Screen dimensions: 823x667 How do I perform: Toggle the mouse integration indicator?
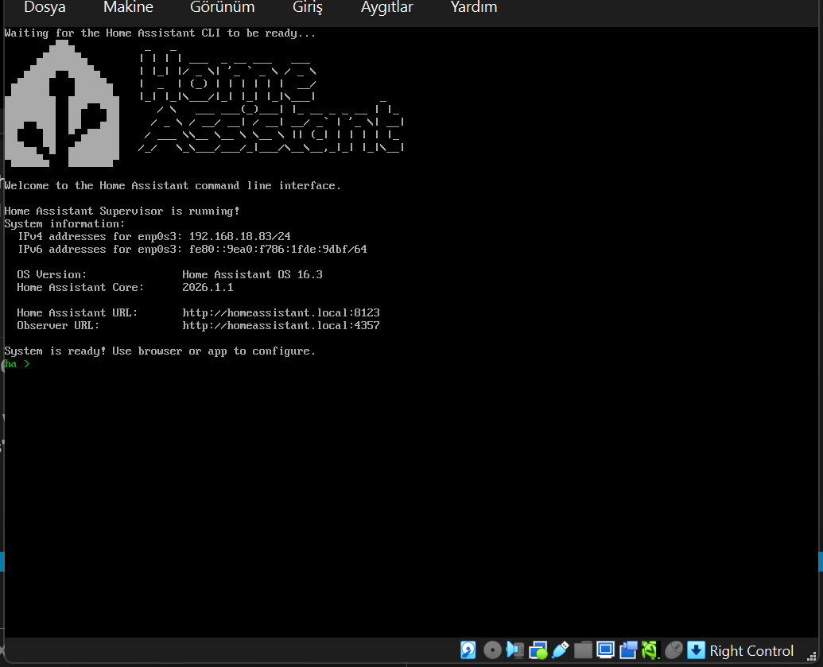click(674, 650)
